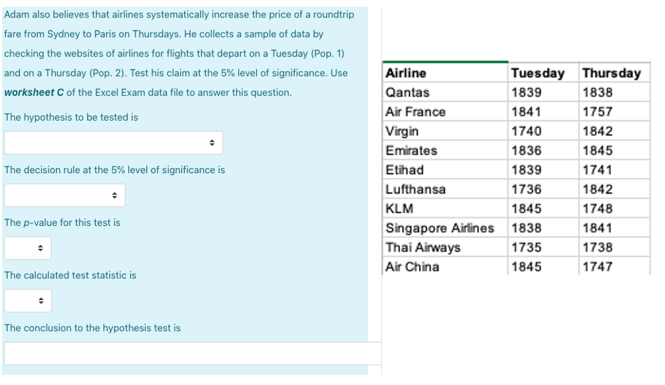Select the Air China row cell
Screen dimensions: 665x385
click(445, 266)
